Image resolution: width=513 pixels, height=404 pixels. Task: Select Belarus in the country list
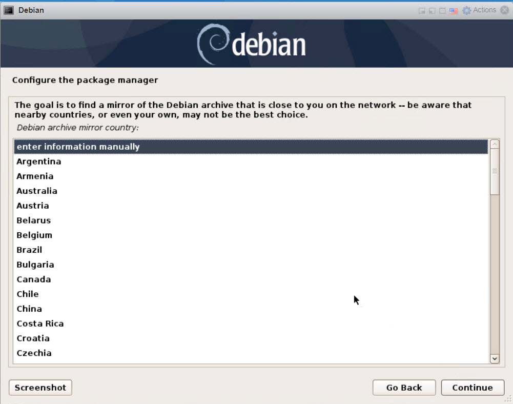251,220
